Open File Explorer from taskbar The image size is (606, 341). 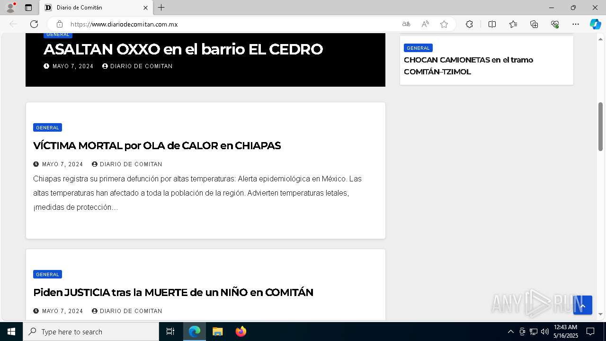218,332
